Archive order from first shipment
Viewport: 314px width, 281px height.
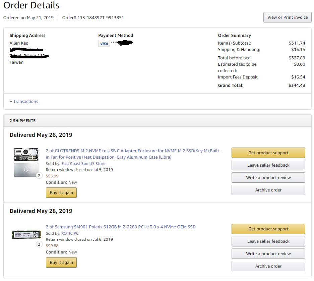pos(268,190)
